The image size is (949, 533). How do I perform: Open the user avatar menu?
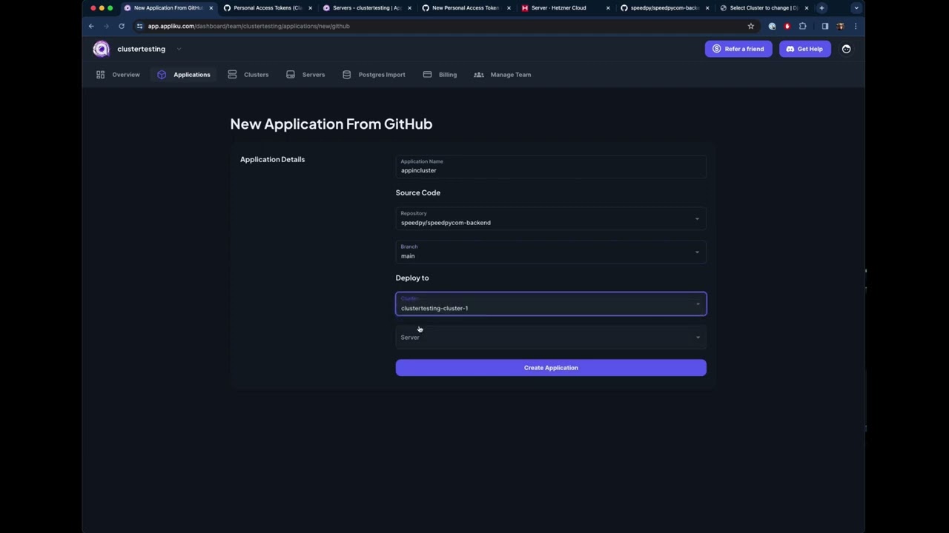[x=846, y=49]
